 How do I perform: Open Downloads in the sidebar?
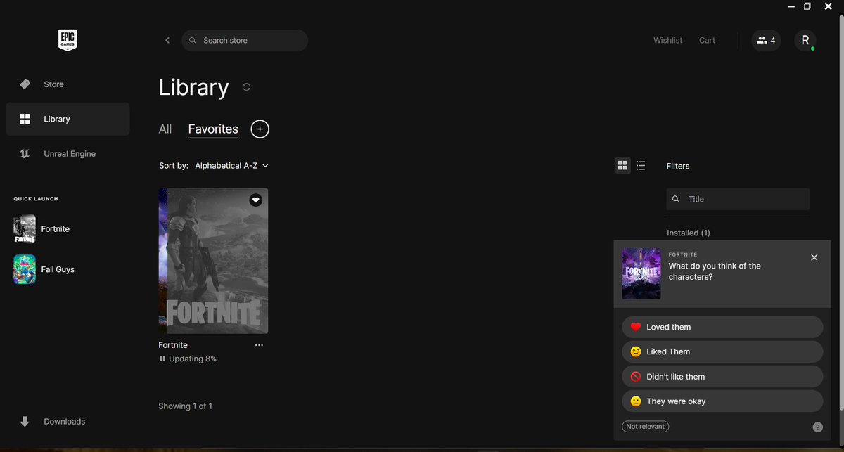coord(68,422)
